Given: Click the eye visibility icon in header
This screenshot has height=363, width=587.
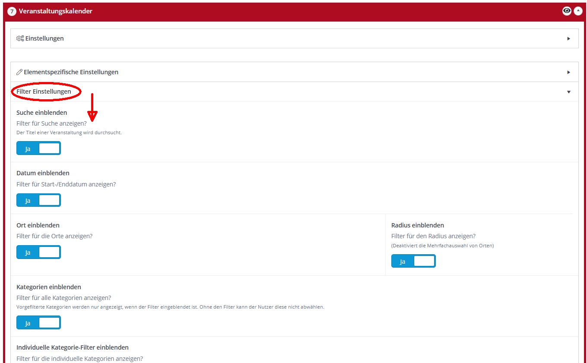Looking at the screenshot, I should (567, 11).
